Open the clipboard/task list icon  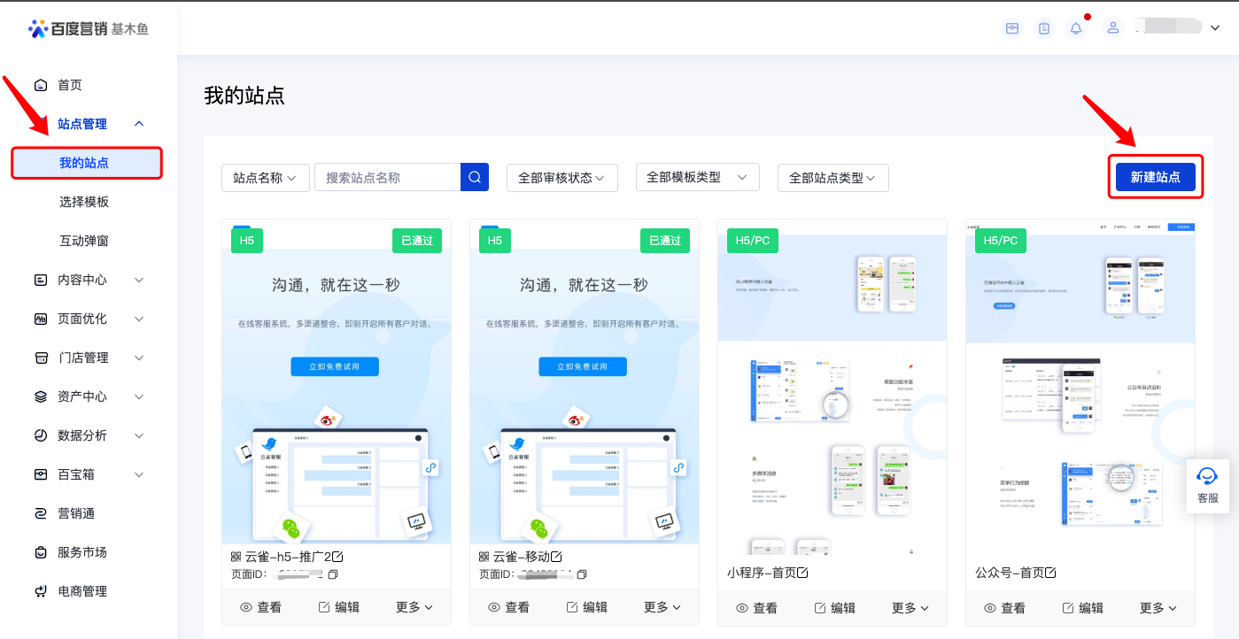click(x=1043, y=27)
